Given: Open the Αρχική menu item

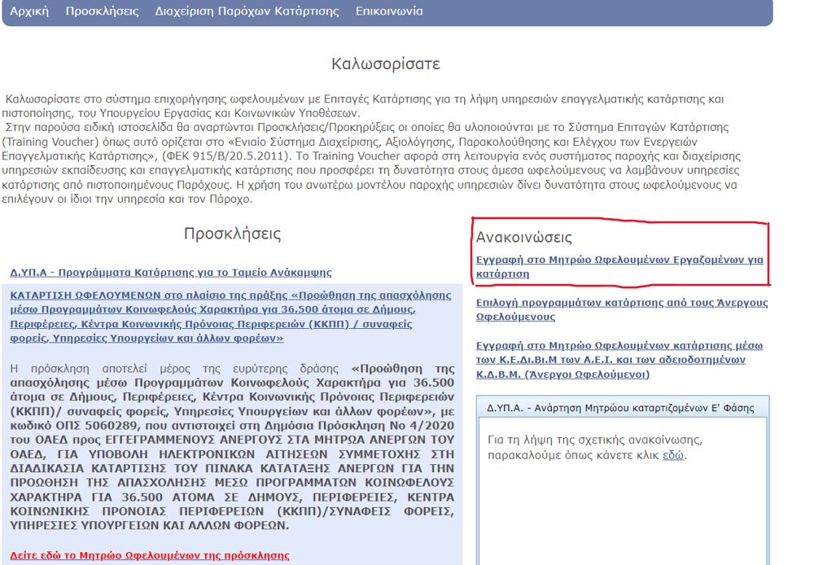Looking at the screenshot, I should click(29, 11).
